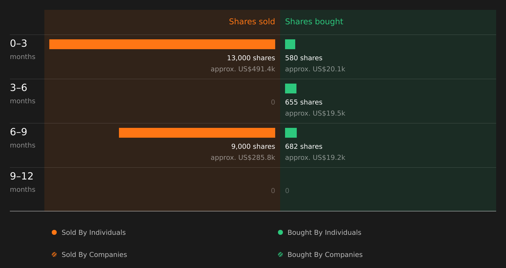Click the striped Bought By Companies legend icon
The width and height of the screenshot is (506, 268).
point(280,254)
